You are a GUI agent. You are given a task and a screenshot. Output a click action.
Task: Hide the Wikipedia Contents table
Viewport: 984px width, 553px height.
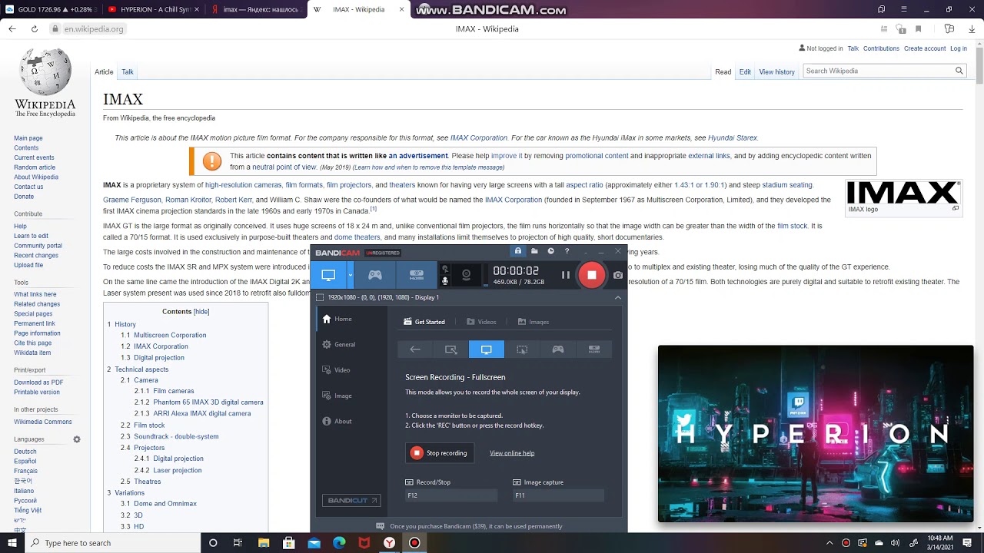201,312
